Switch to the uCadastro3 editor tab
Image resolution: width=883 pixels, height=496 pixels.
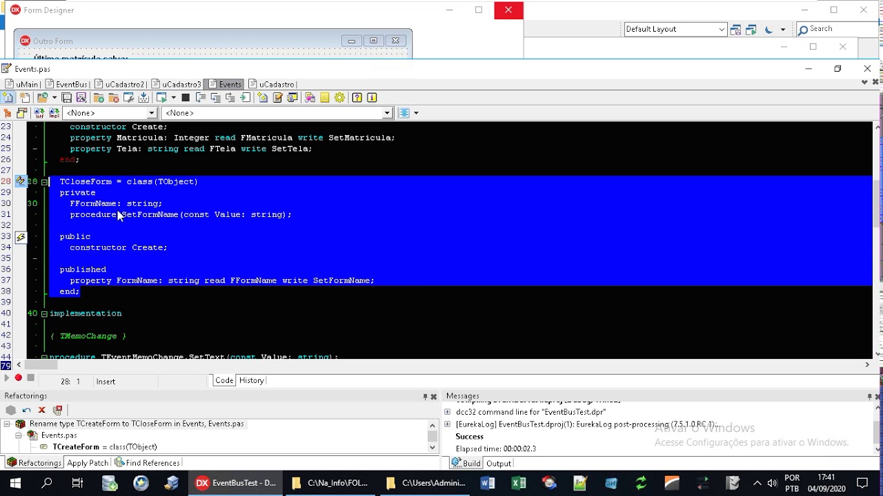177,84
